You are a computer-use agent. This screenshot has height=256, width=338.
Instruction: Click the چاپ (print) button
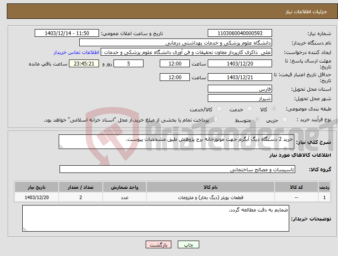pyautogui.click(x=188, y=244)
